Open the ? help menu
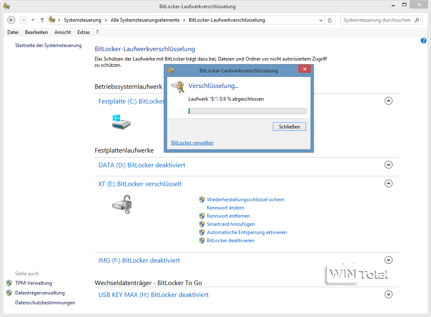 [98, 32]
